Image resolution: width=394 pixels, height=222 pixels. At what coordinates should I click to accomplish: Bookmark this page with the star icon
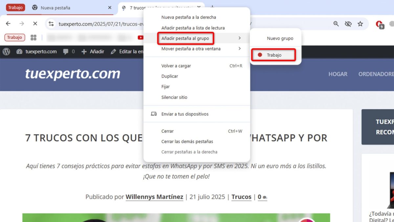(x=360, y=24)
